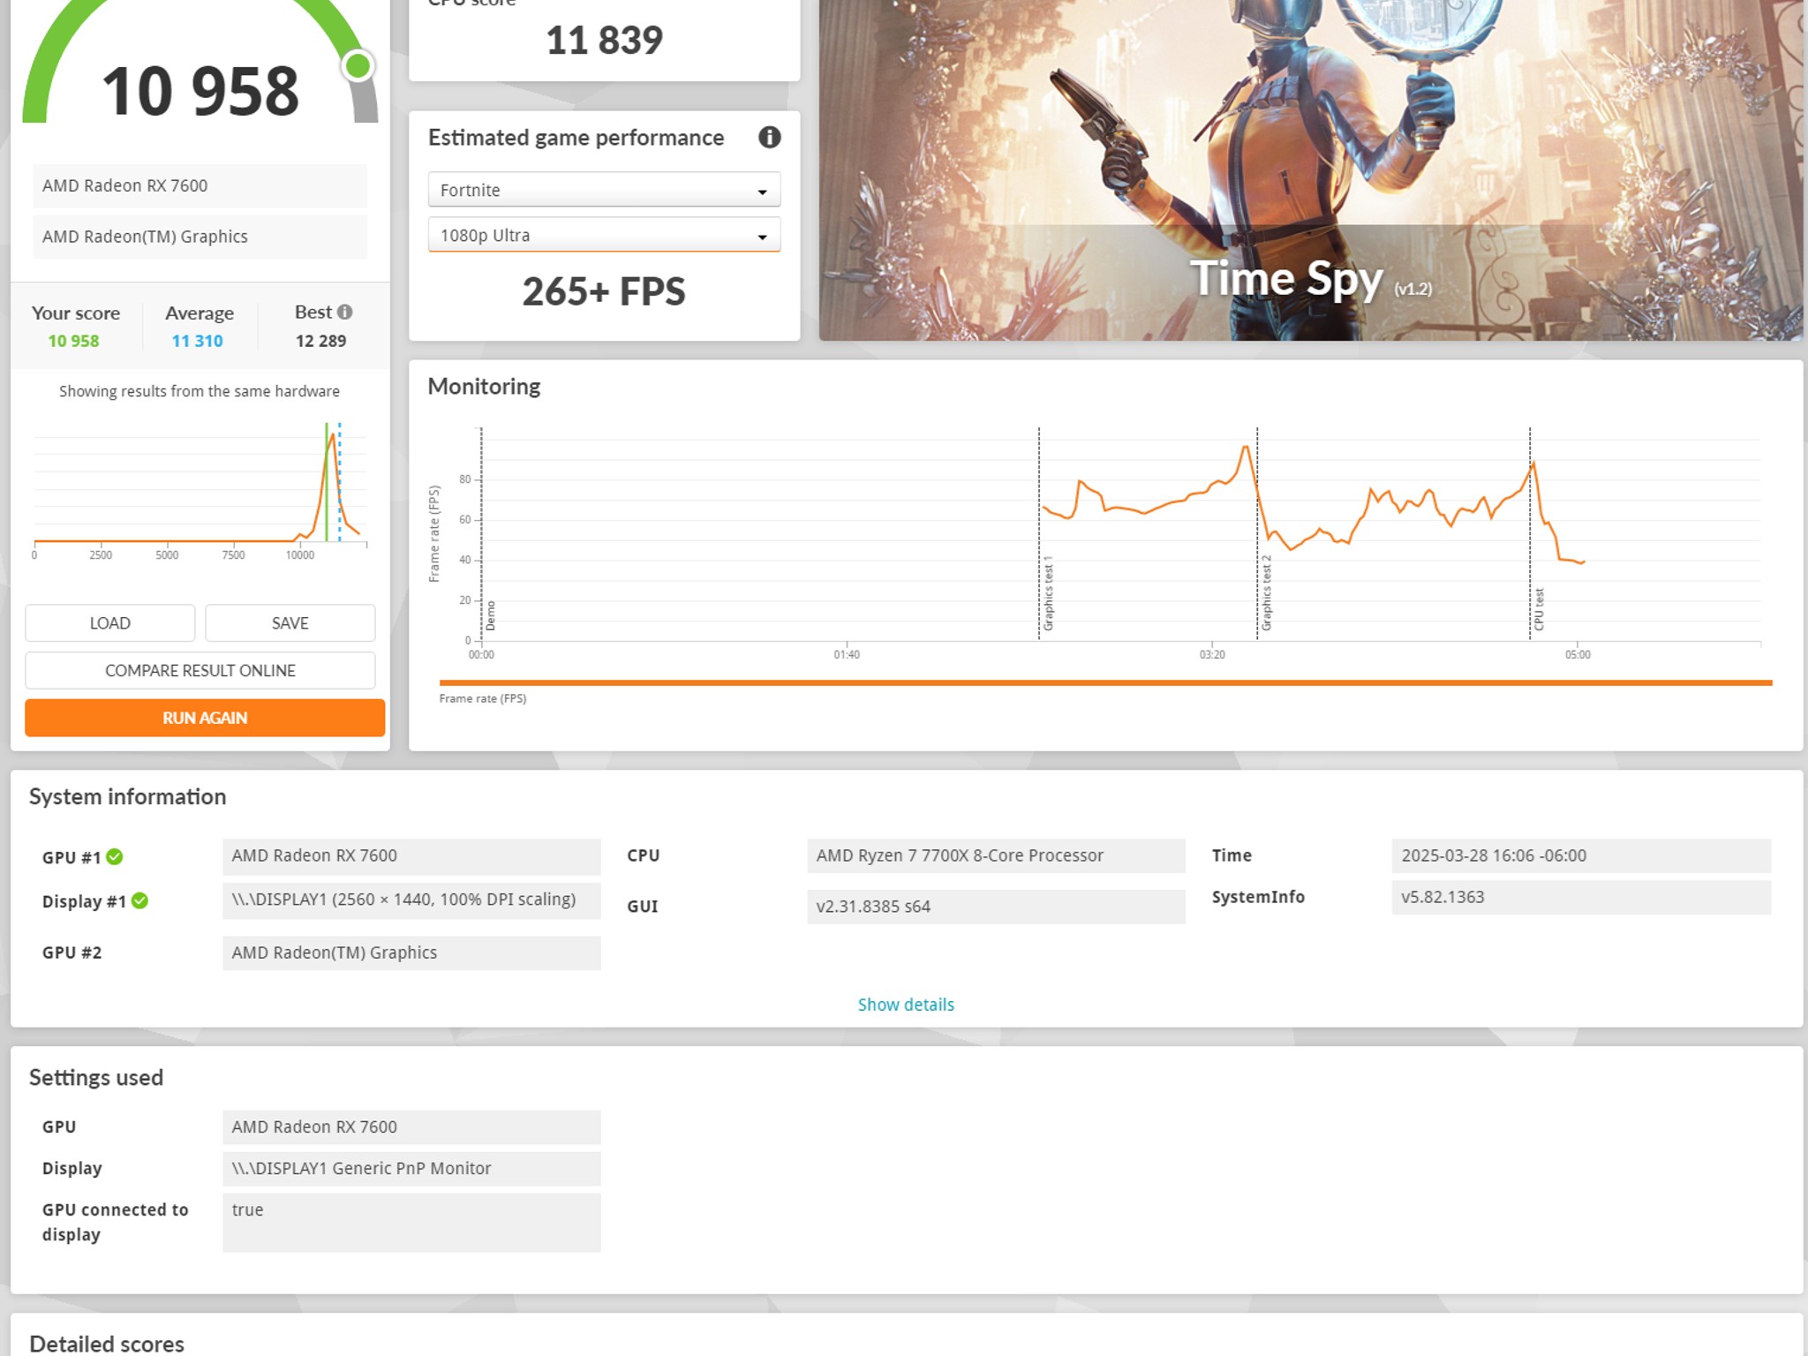Viewport: 1808px width, 1356px height.
Task: Click the Demo marker in monitoring chart
Action: click(491, 615)
